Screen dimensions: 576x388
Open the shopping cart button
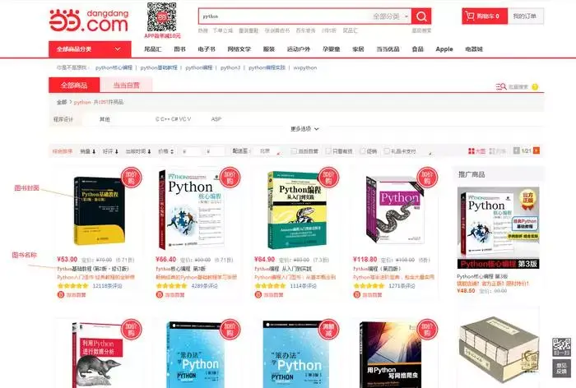(x=485, y=16)
